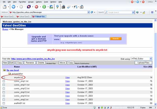
Task: Check the box for comic_strip11.txt
Action: coord(4,85)
